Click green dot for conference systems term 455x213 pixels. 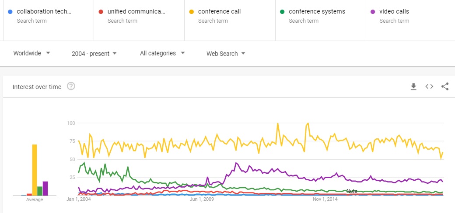point(282,12)
